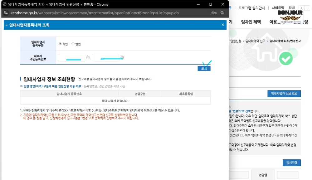Click the '해당 자료가 없습니다.' table row
This screenshot has height=180, width=312.
tap(115, 101)
